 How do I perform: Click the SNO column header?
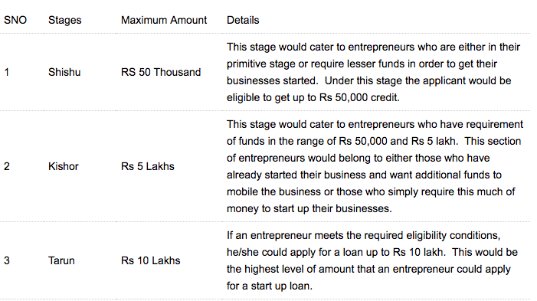coord(15,20)
